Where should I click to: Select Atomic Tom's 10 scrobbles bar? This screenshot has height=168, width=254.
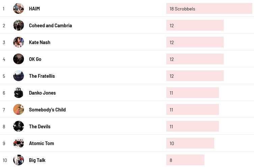[190, 143]
